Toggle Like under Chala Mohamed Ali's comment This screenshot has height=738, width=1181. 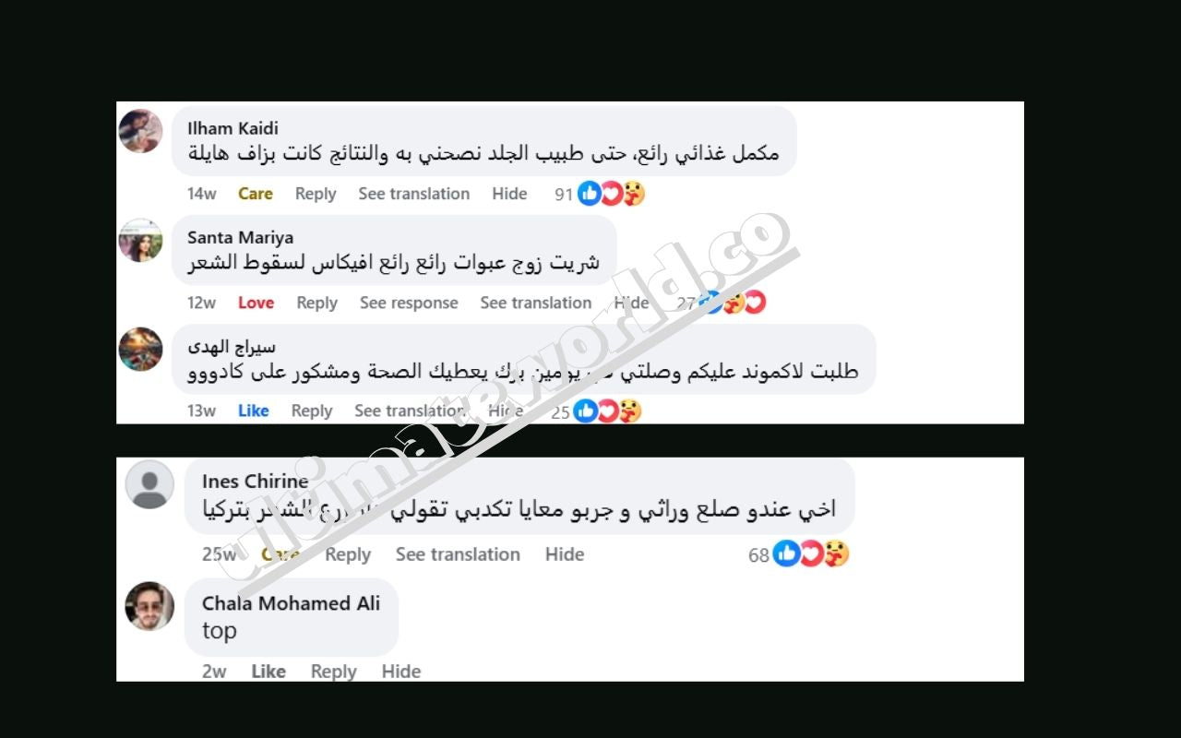point(268,672)
